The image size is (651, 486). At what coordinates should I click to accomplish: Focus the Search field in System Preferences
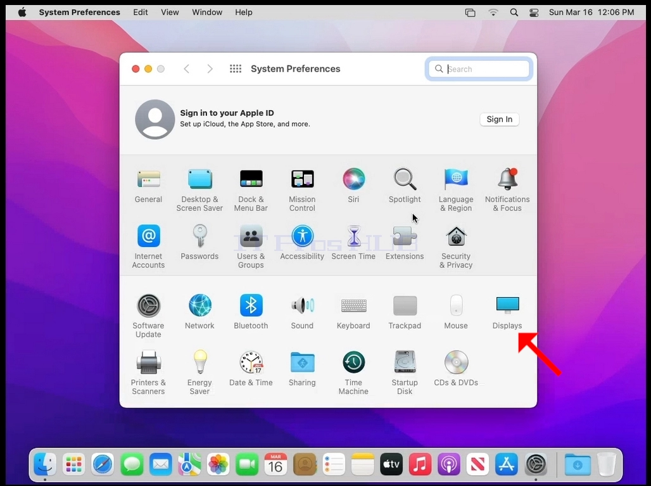479,69
